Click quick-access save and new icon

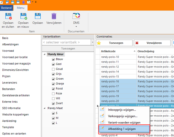(x=13, y=2)
